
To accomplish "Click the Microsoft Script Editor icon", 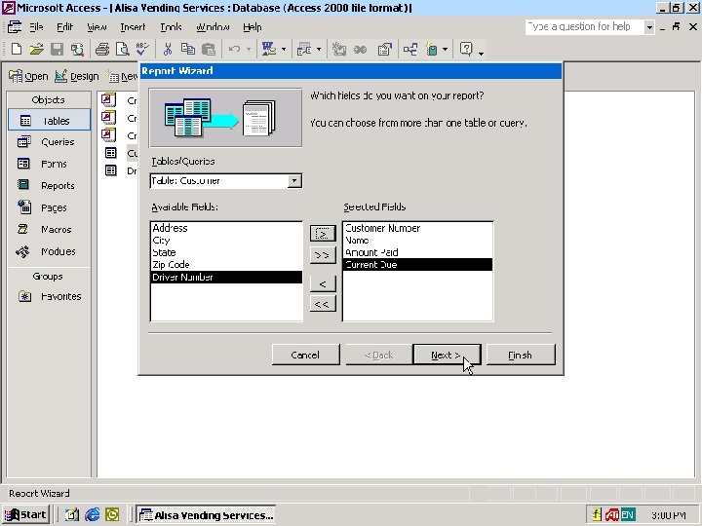I will (x=360, y=49).
